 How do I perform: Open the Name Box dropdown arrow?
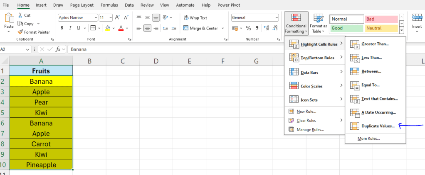(x=27, y=49)
